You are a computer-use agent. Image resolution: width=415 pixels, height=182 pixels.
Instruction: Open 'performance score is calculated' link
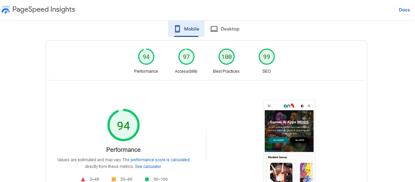(160, 160)
